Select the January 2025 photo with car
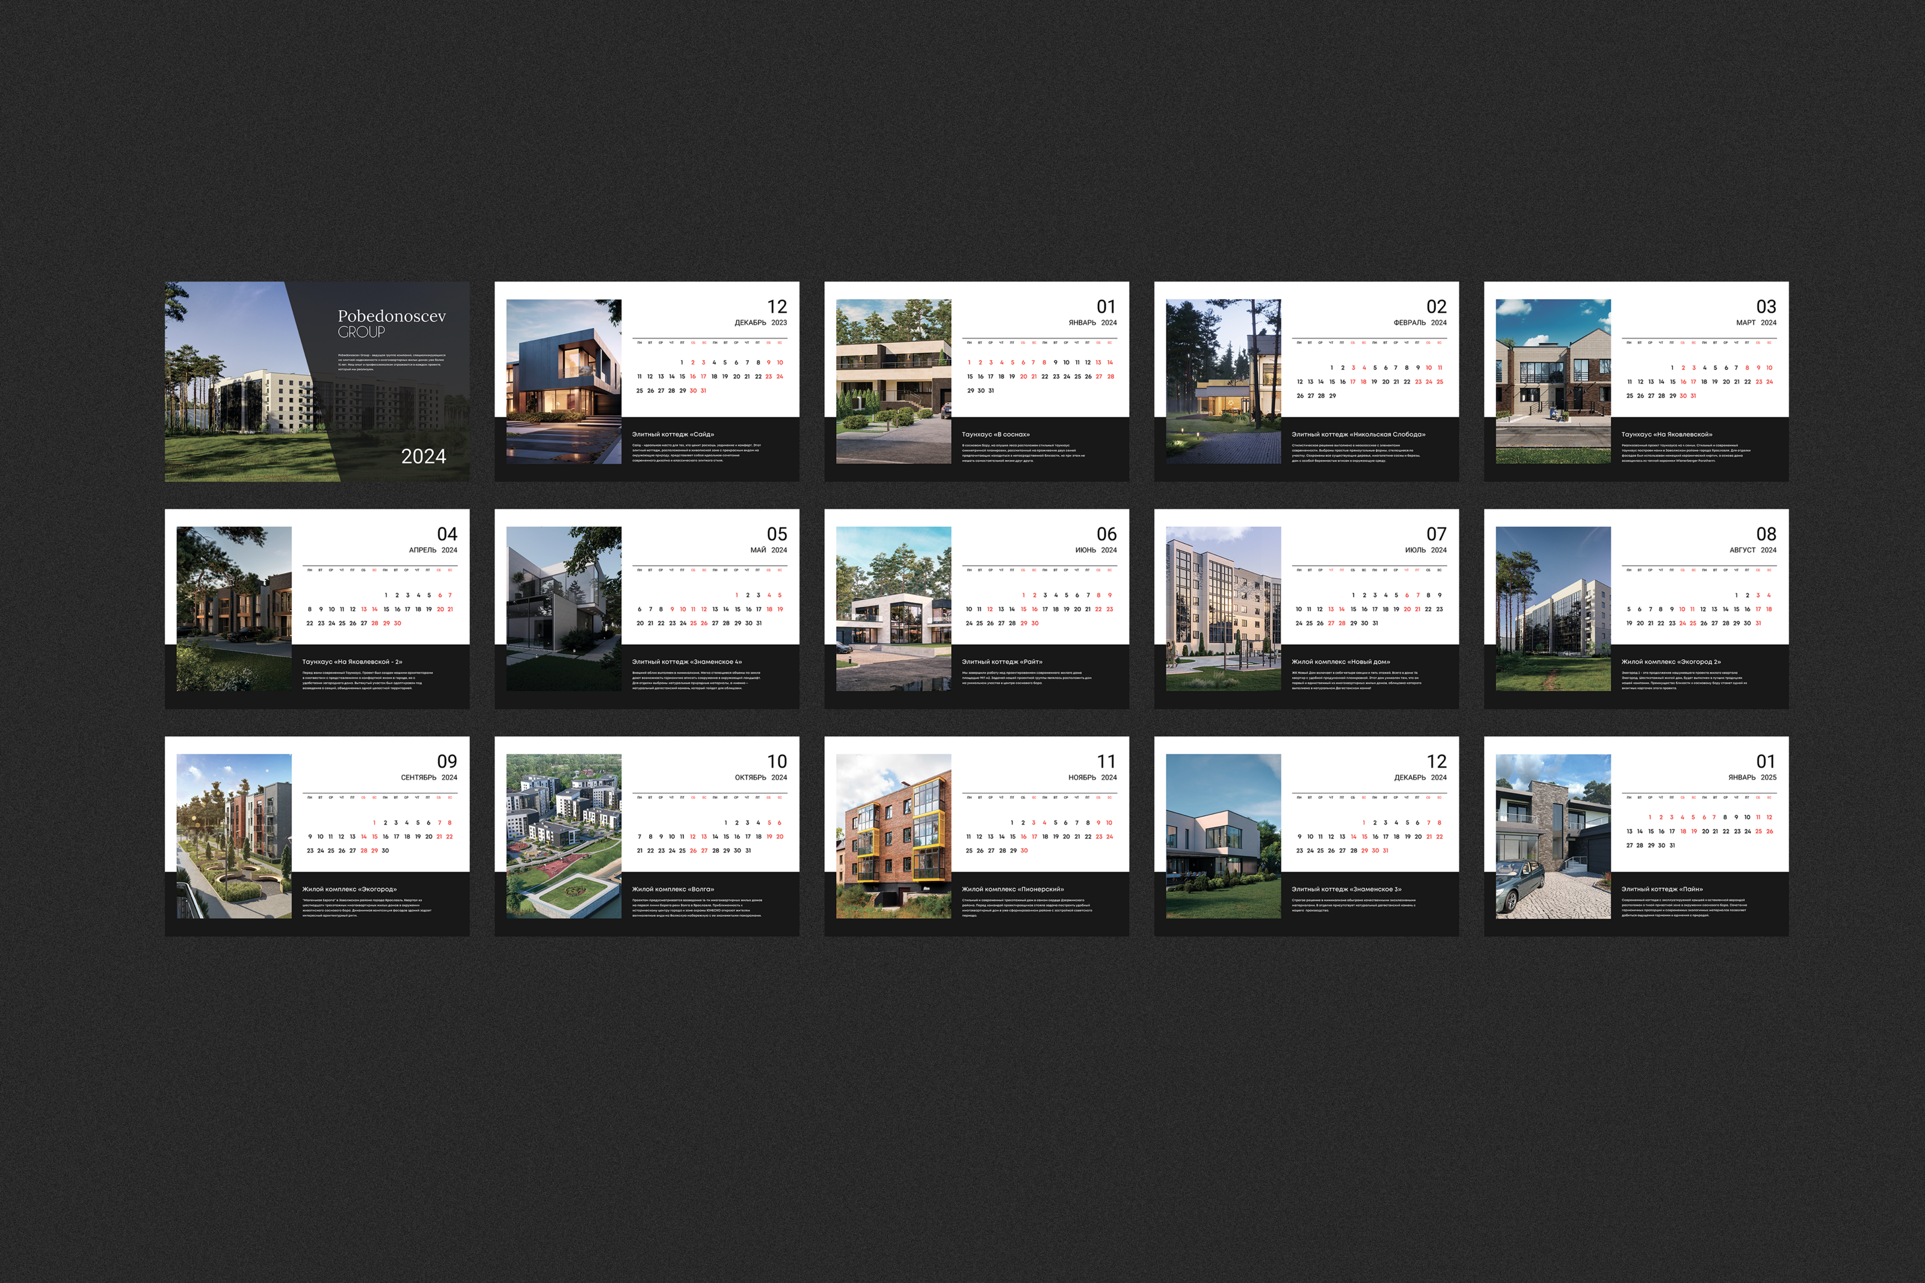 pos(1553,836)
